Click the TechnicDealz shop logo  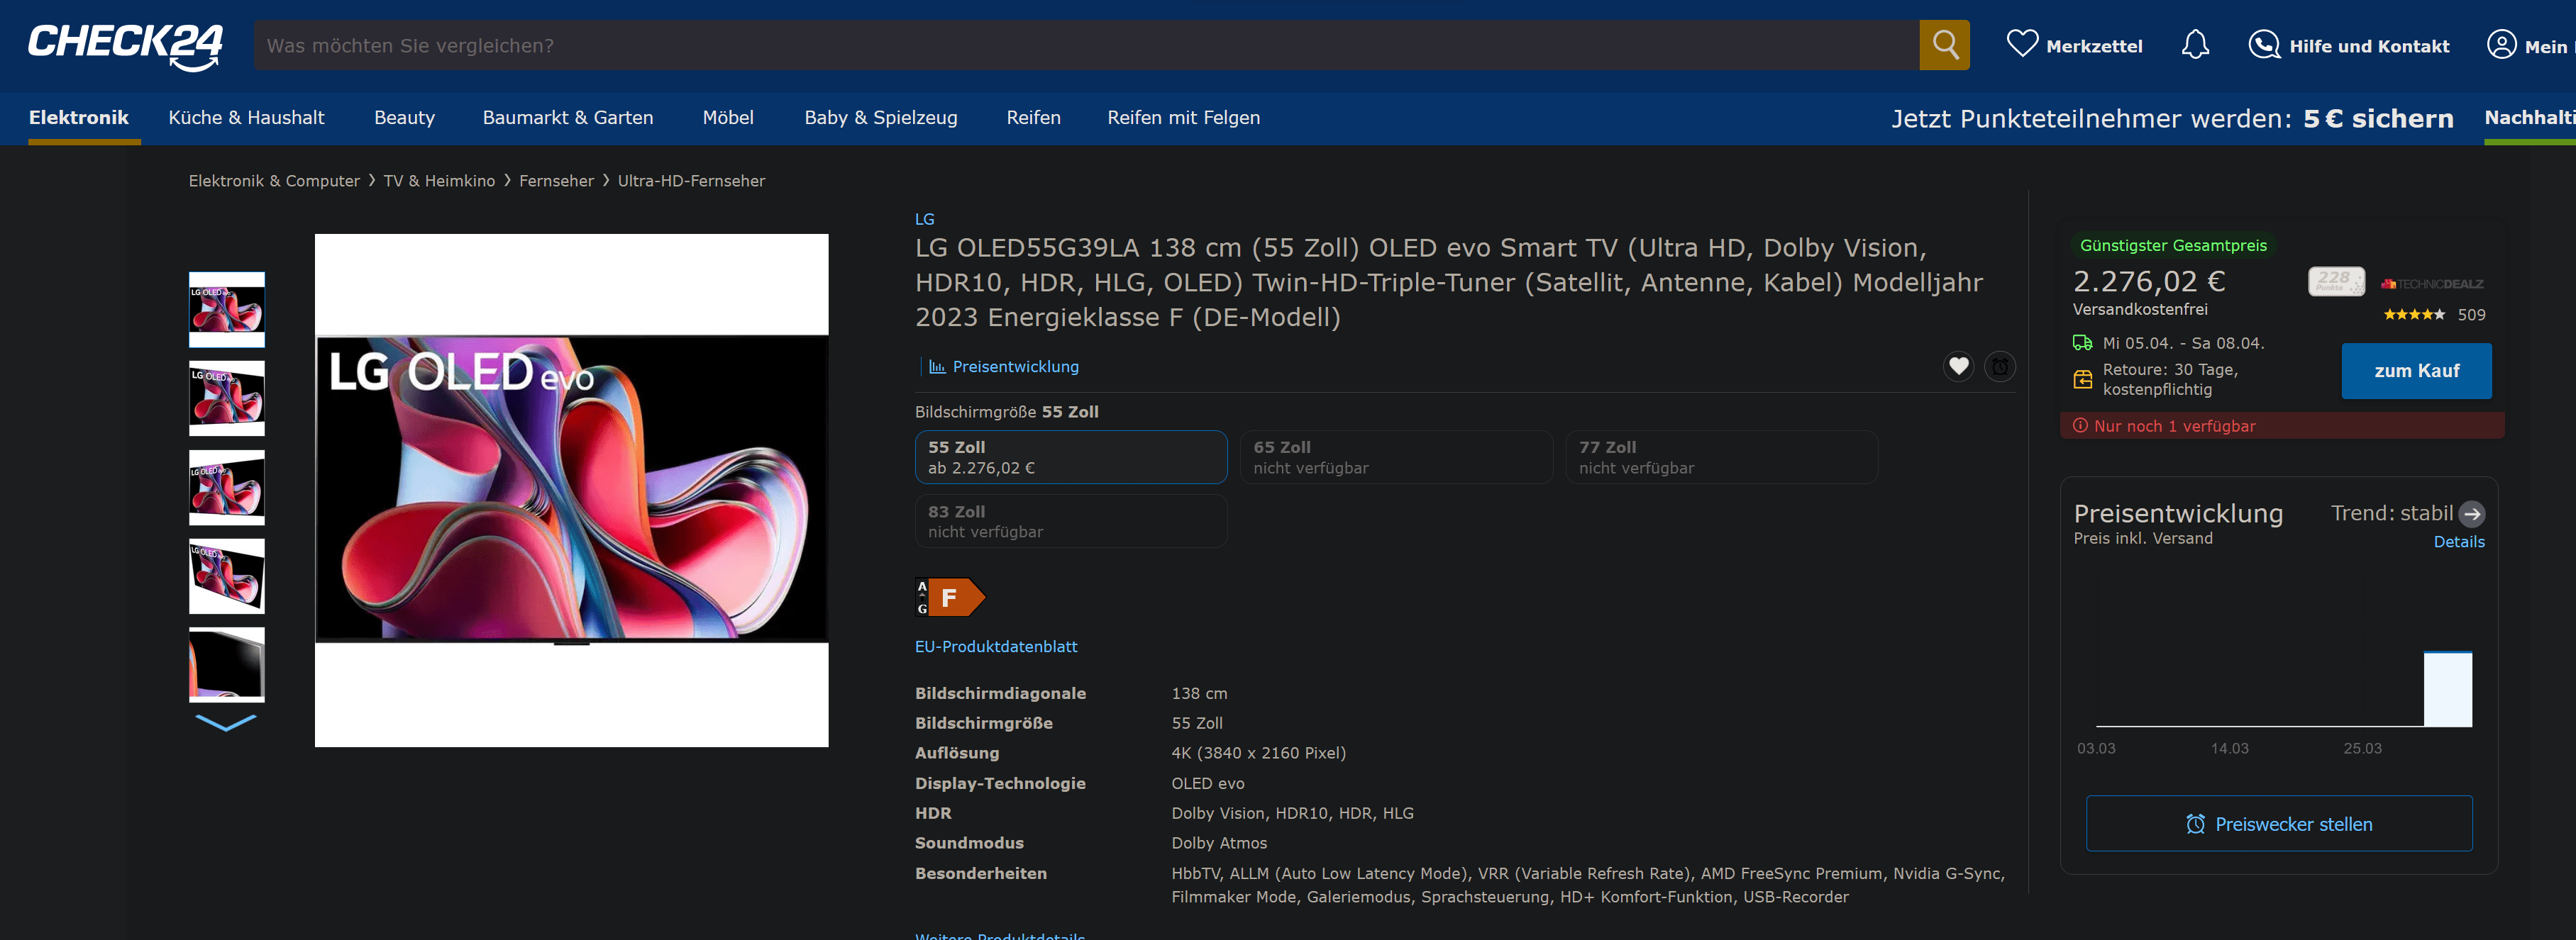click(x=2431, y=284)
